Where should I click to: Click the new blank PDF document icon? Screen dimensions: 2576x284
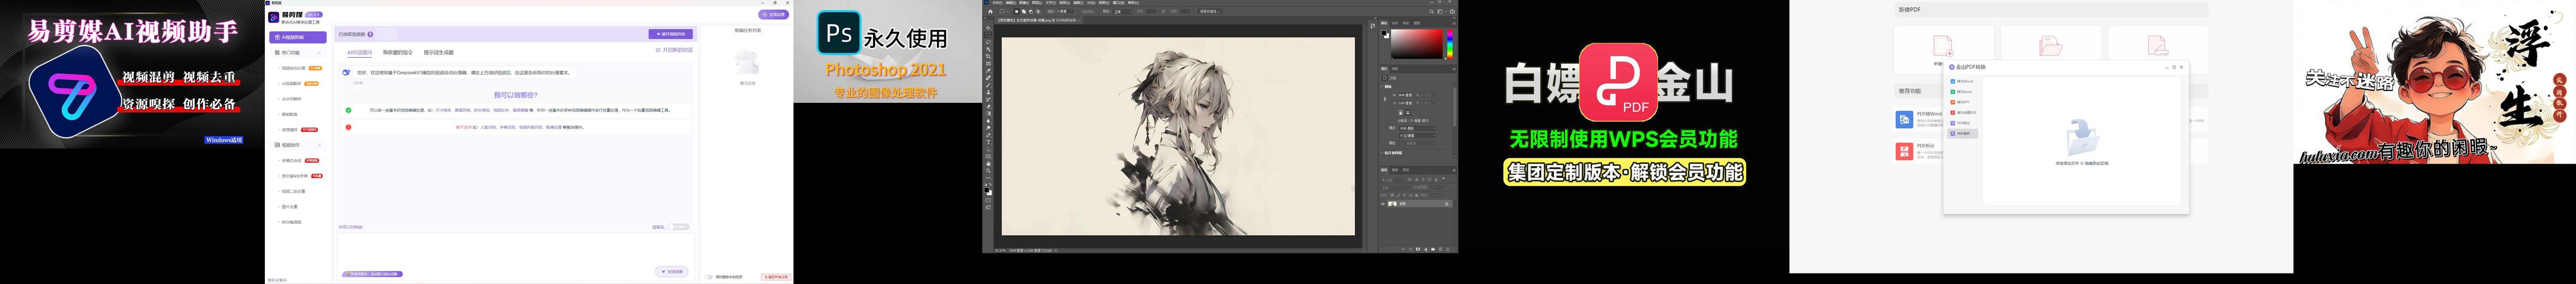1942,47
